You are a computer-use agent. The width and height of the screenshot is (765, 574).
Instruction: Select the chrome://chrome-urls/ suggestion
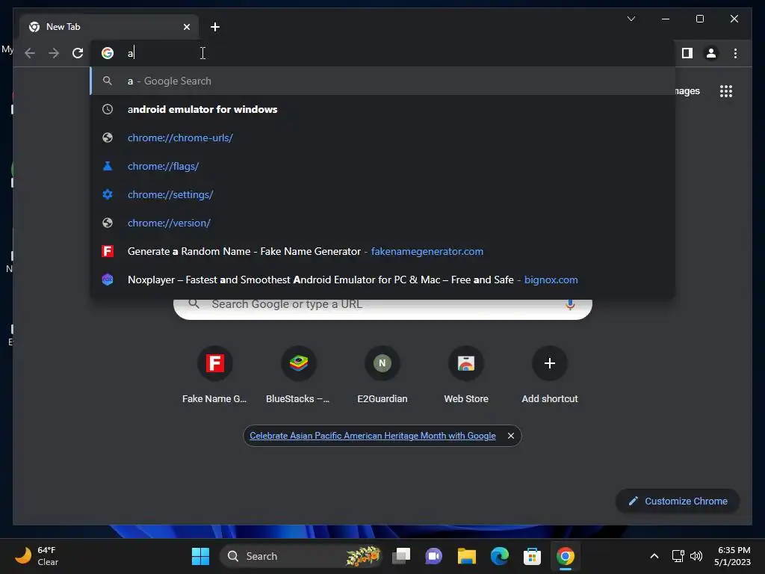[x=382, y=138]
